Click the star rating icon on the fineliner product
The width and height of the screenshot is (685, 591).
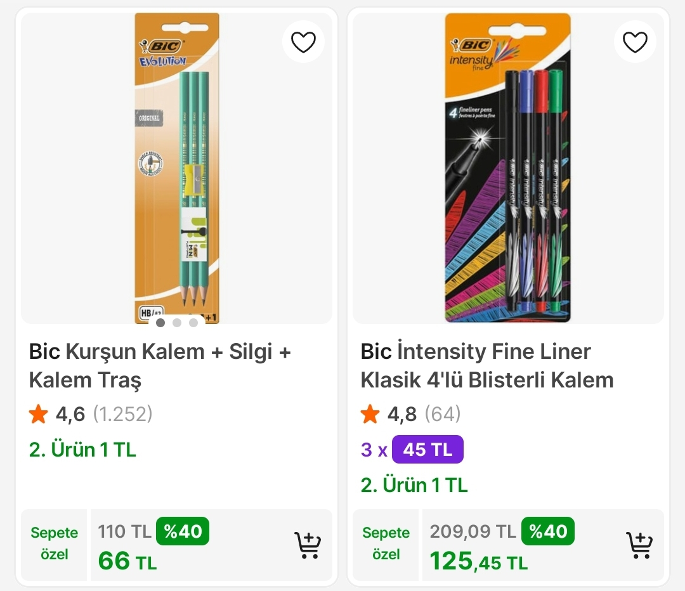tap(370, 413)
